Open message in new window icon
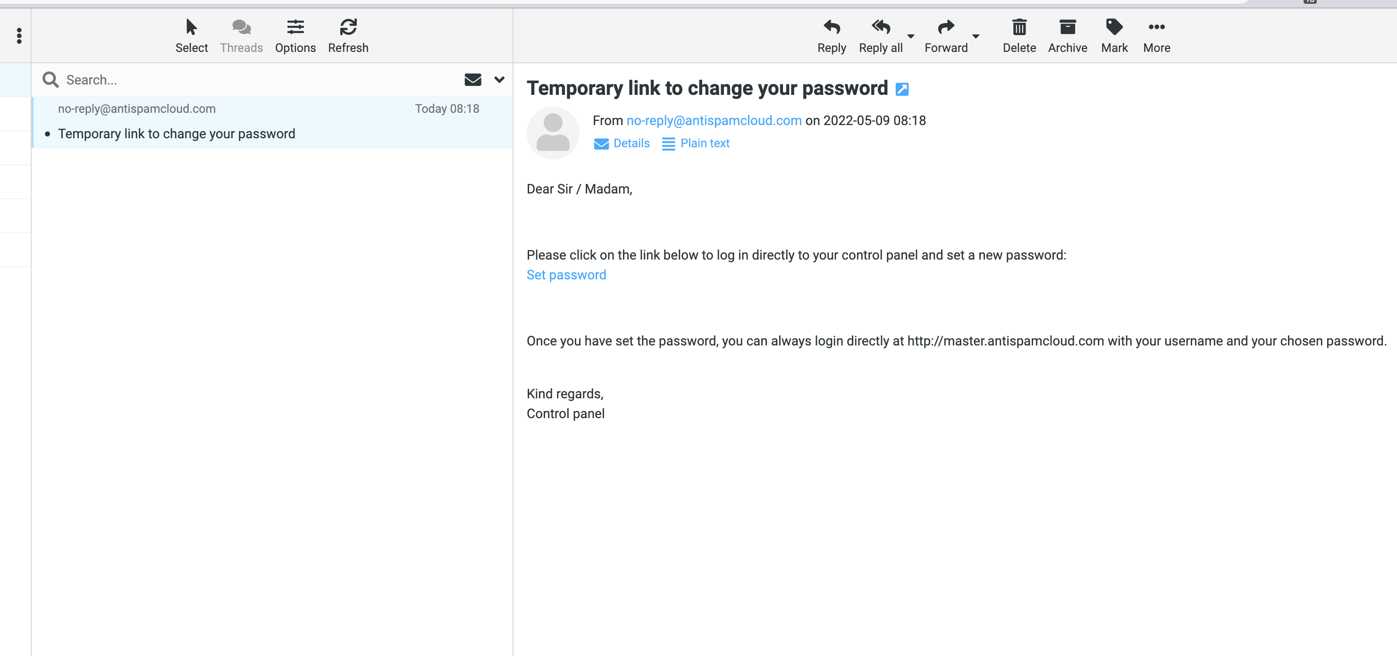1397x656 pixels. (x=902, y=89)
